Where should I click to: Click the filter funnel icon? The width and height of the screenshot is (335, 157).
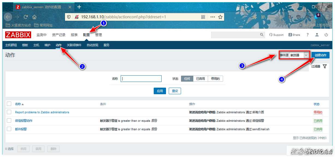(x=325, y=66)
